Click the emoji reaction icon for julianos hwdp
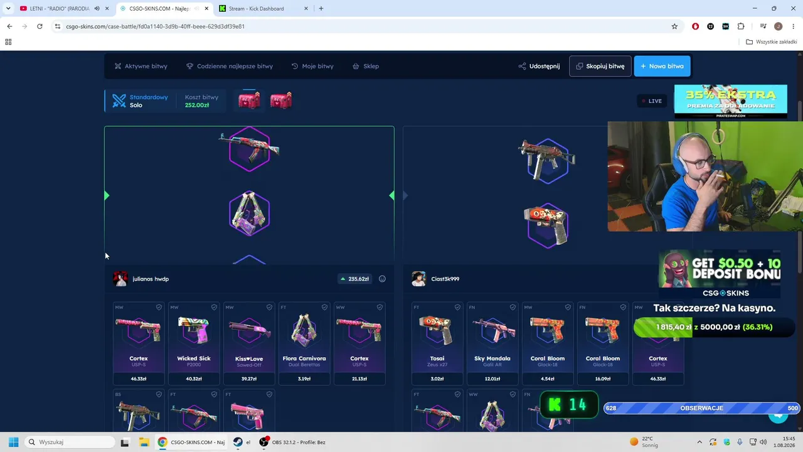Screen dimensions: 803x452 382,279
